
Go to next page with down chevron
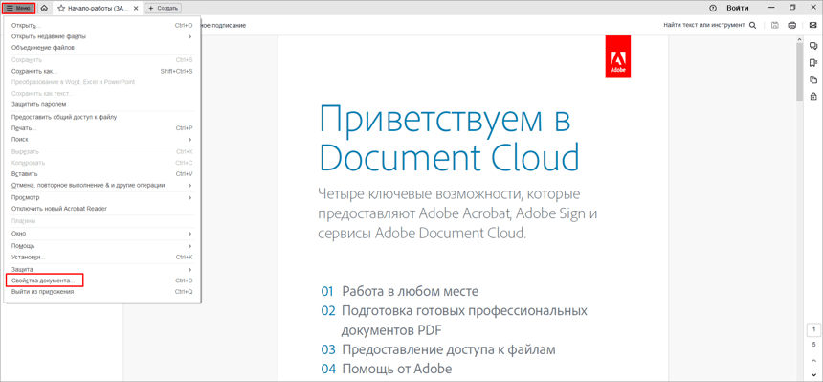pyautogui.click(x=813, y=374)
